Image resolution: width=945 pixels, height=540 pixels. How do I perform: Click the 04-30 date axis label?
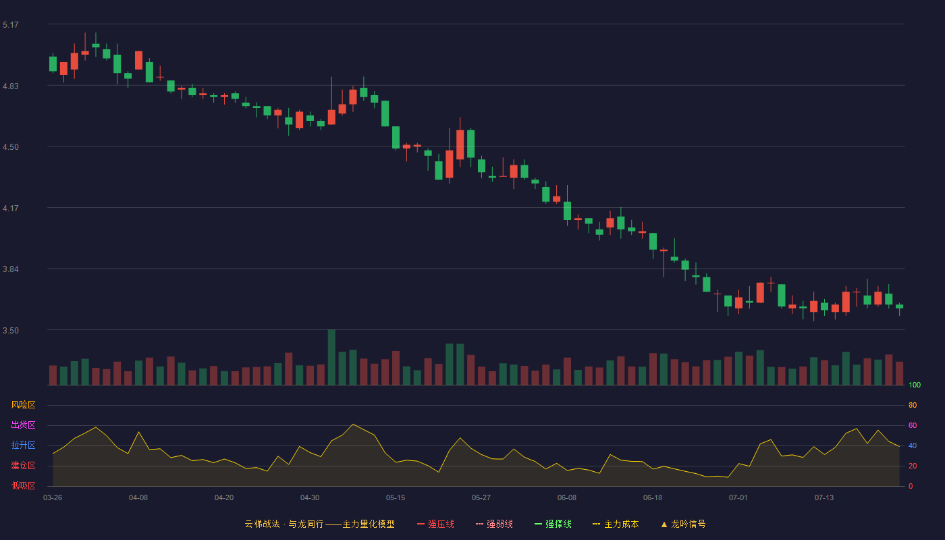[x=310, y=497]
